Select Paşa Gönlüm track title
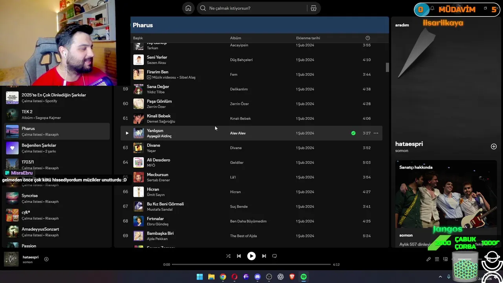 click(159, 101)
